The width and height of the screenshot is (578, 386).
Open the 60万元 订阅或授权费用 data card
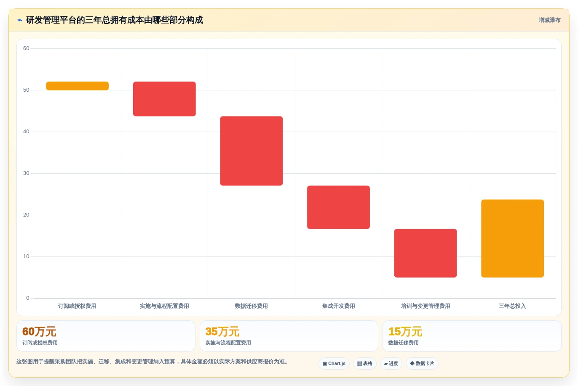click(106, 336)
